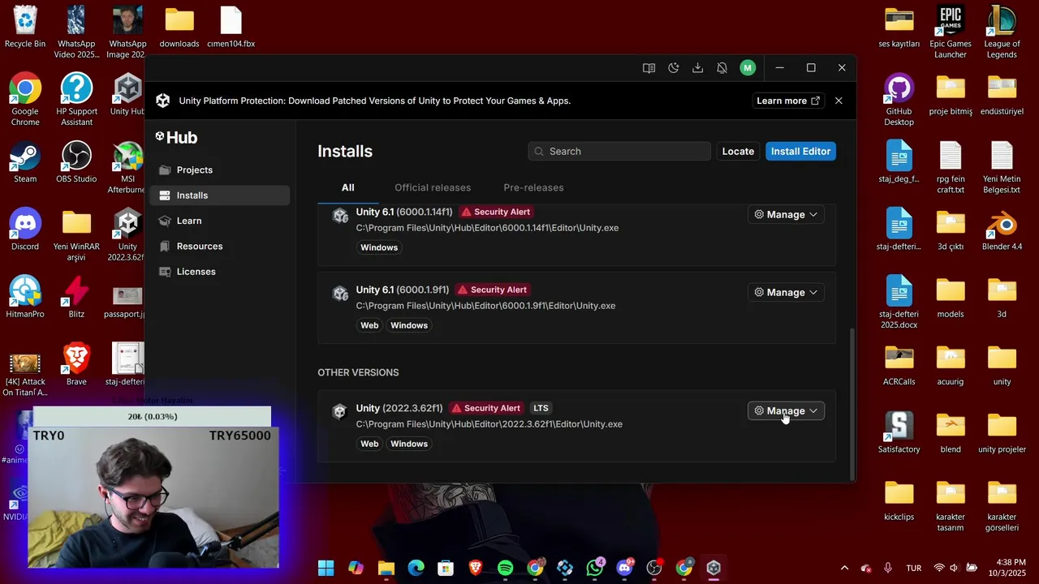Open the Windows Start button
Image resolution: width=1039 pixels, height=584 pixels.
[325, 568]
